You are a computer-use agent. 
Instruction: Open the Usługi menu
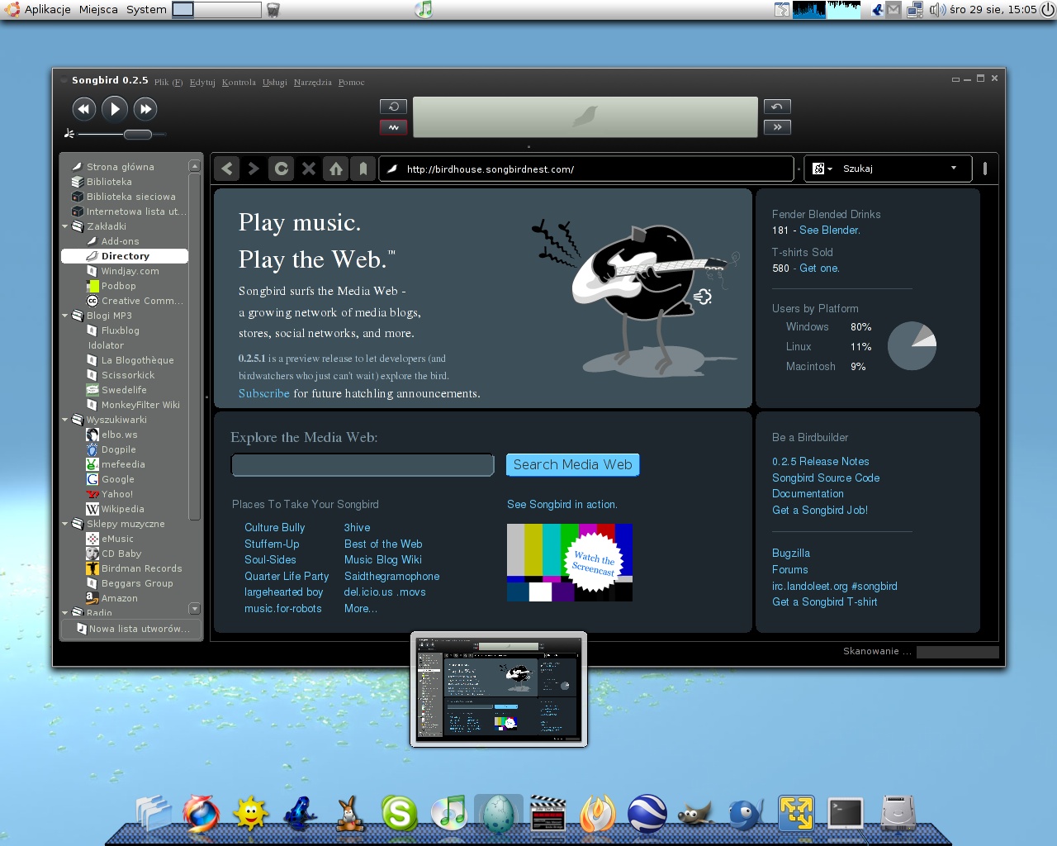pyautogui.click(x=275, y=82)
